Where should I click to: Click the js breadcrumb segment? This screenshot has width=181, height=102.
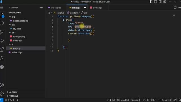point(49,13)
